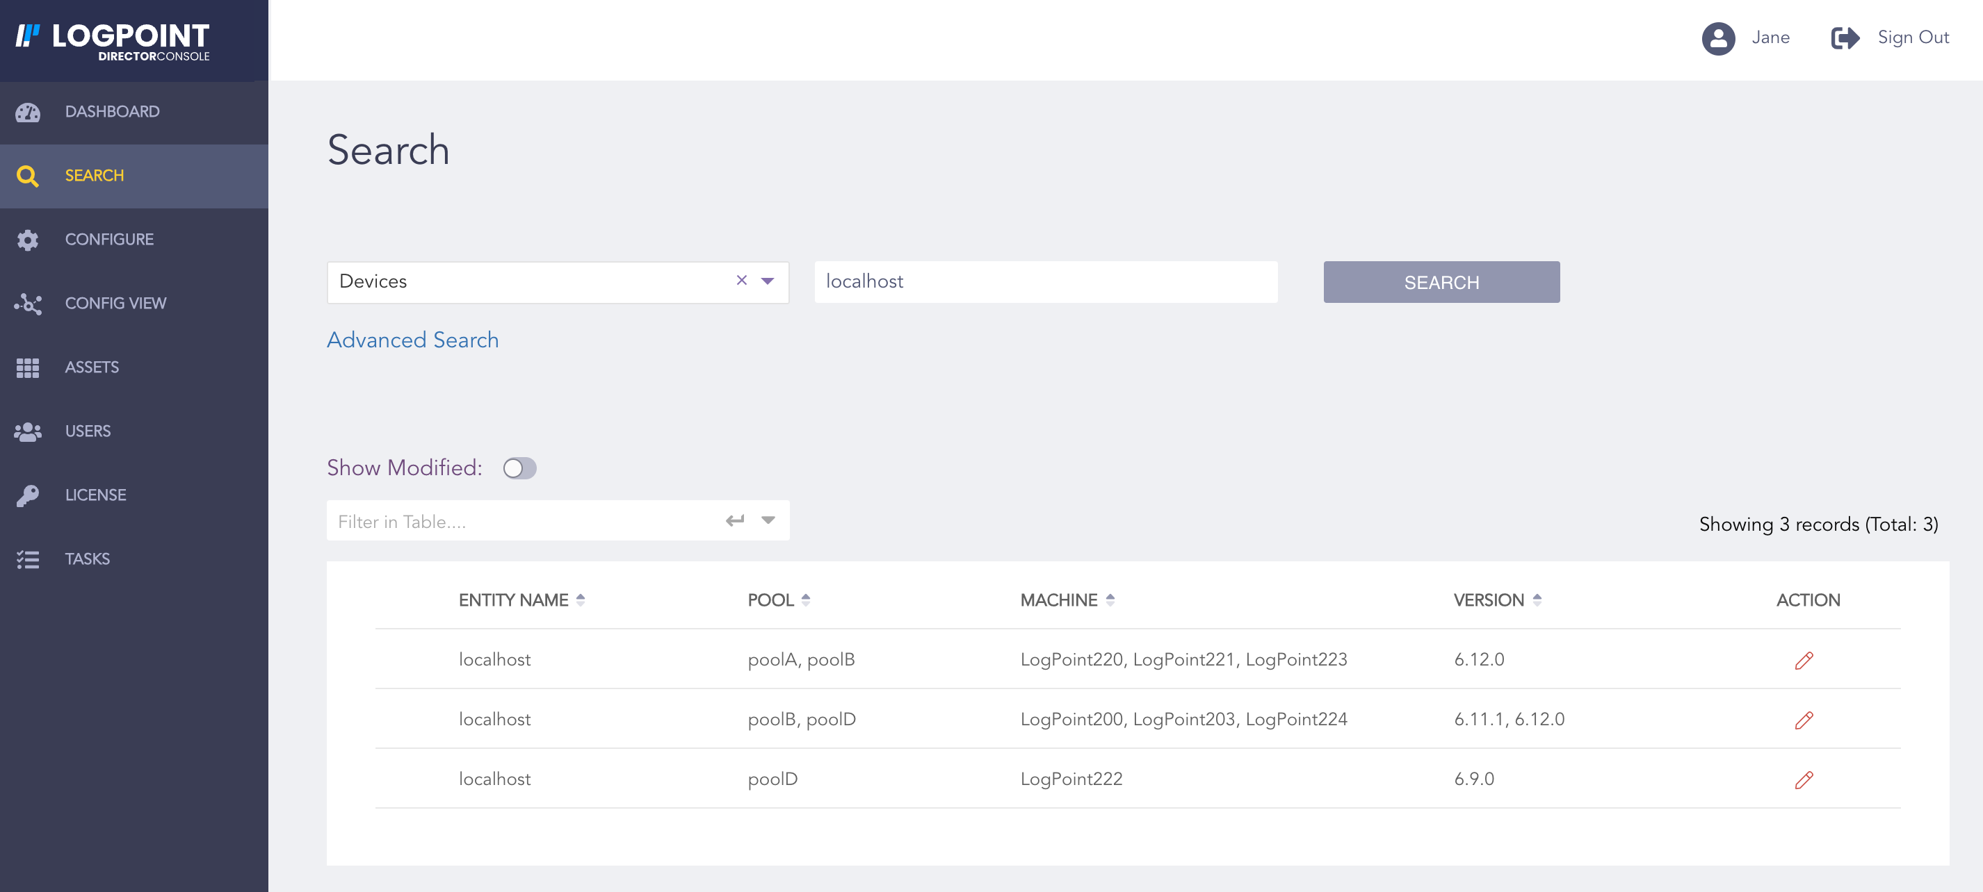
Task: Clear the Devices selection with the X
Action: [741, 281]
